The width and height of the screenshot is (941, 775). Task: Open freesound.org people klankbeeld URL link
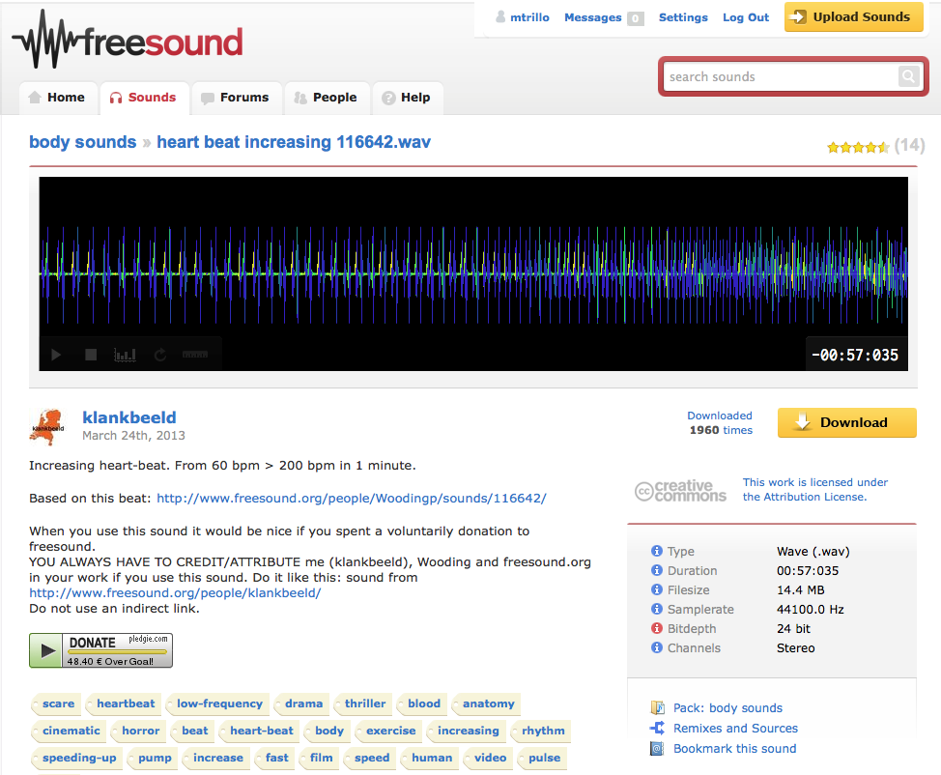click(x=175, y=593)
